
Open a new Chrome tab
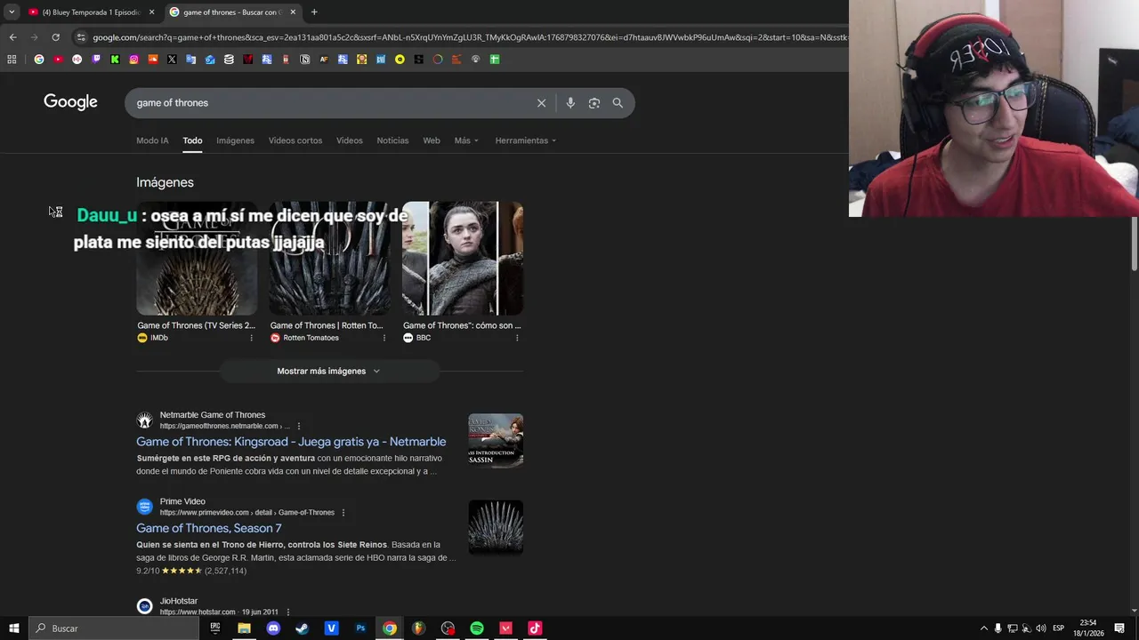click(314, 12)
